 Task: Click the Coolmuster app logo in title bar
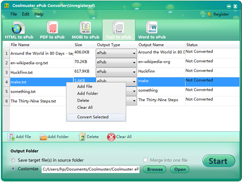click(6, 6)
